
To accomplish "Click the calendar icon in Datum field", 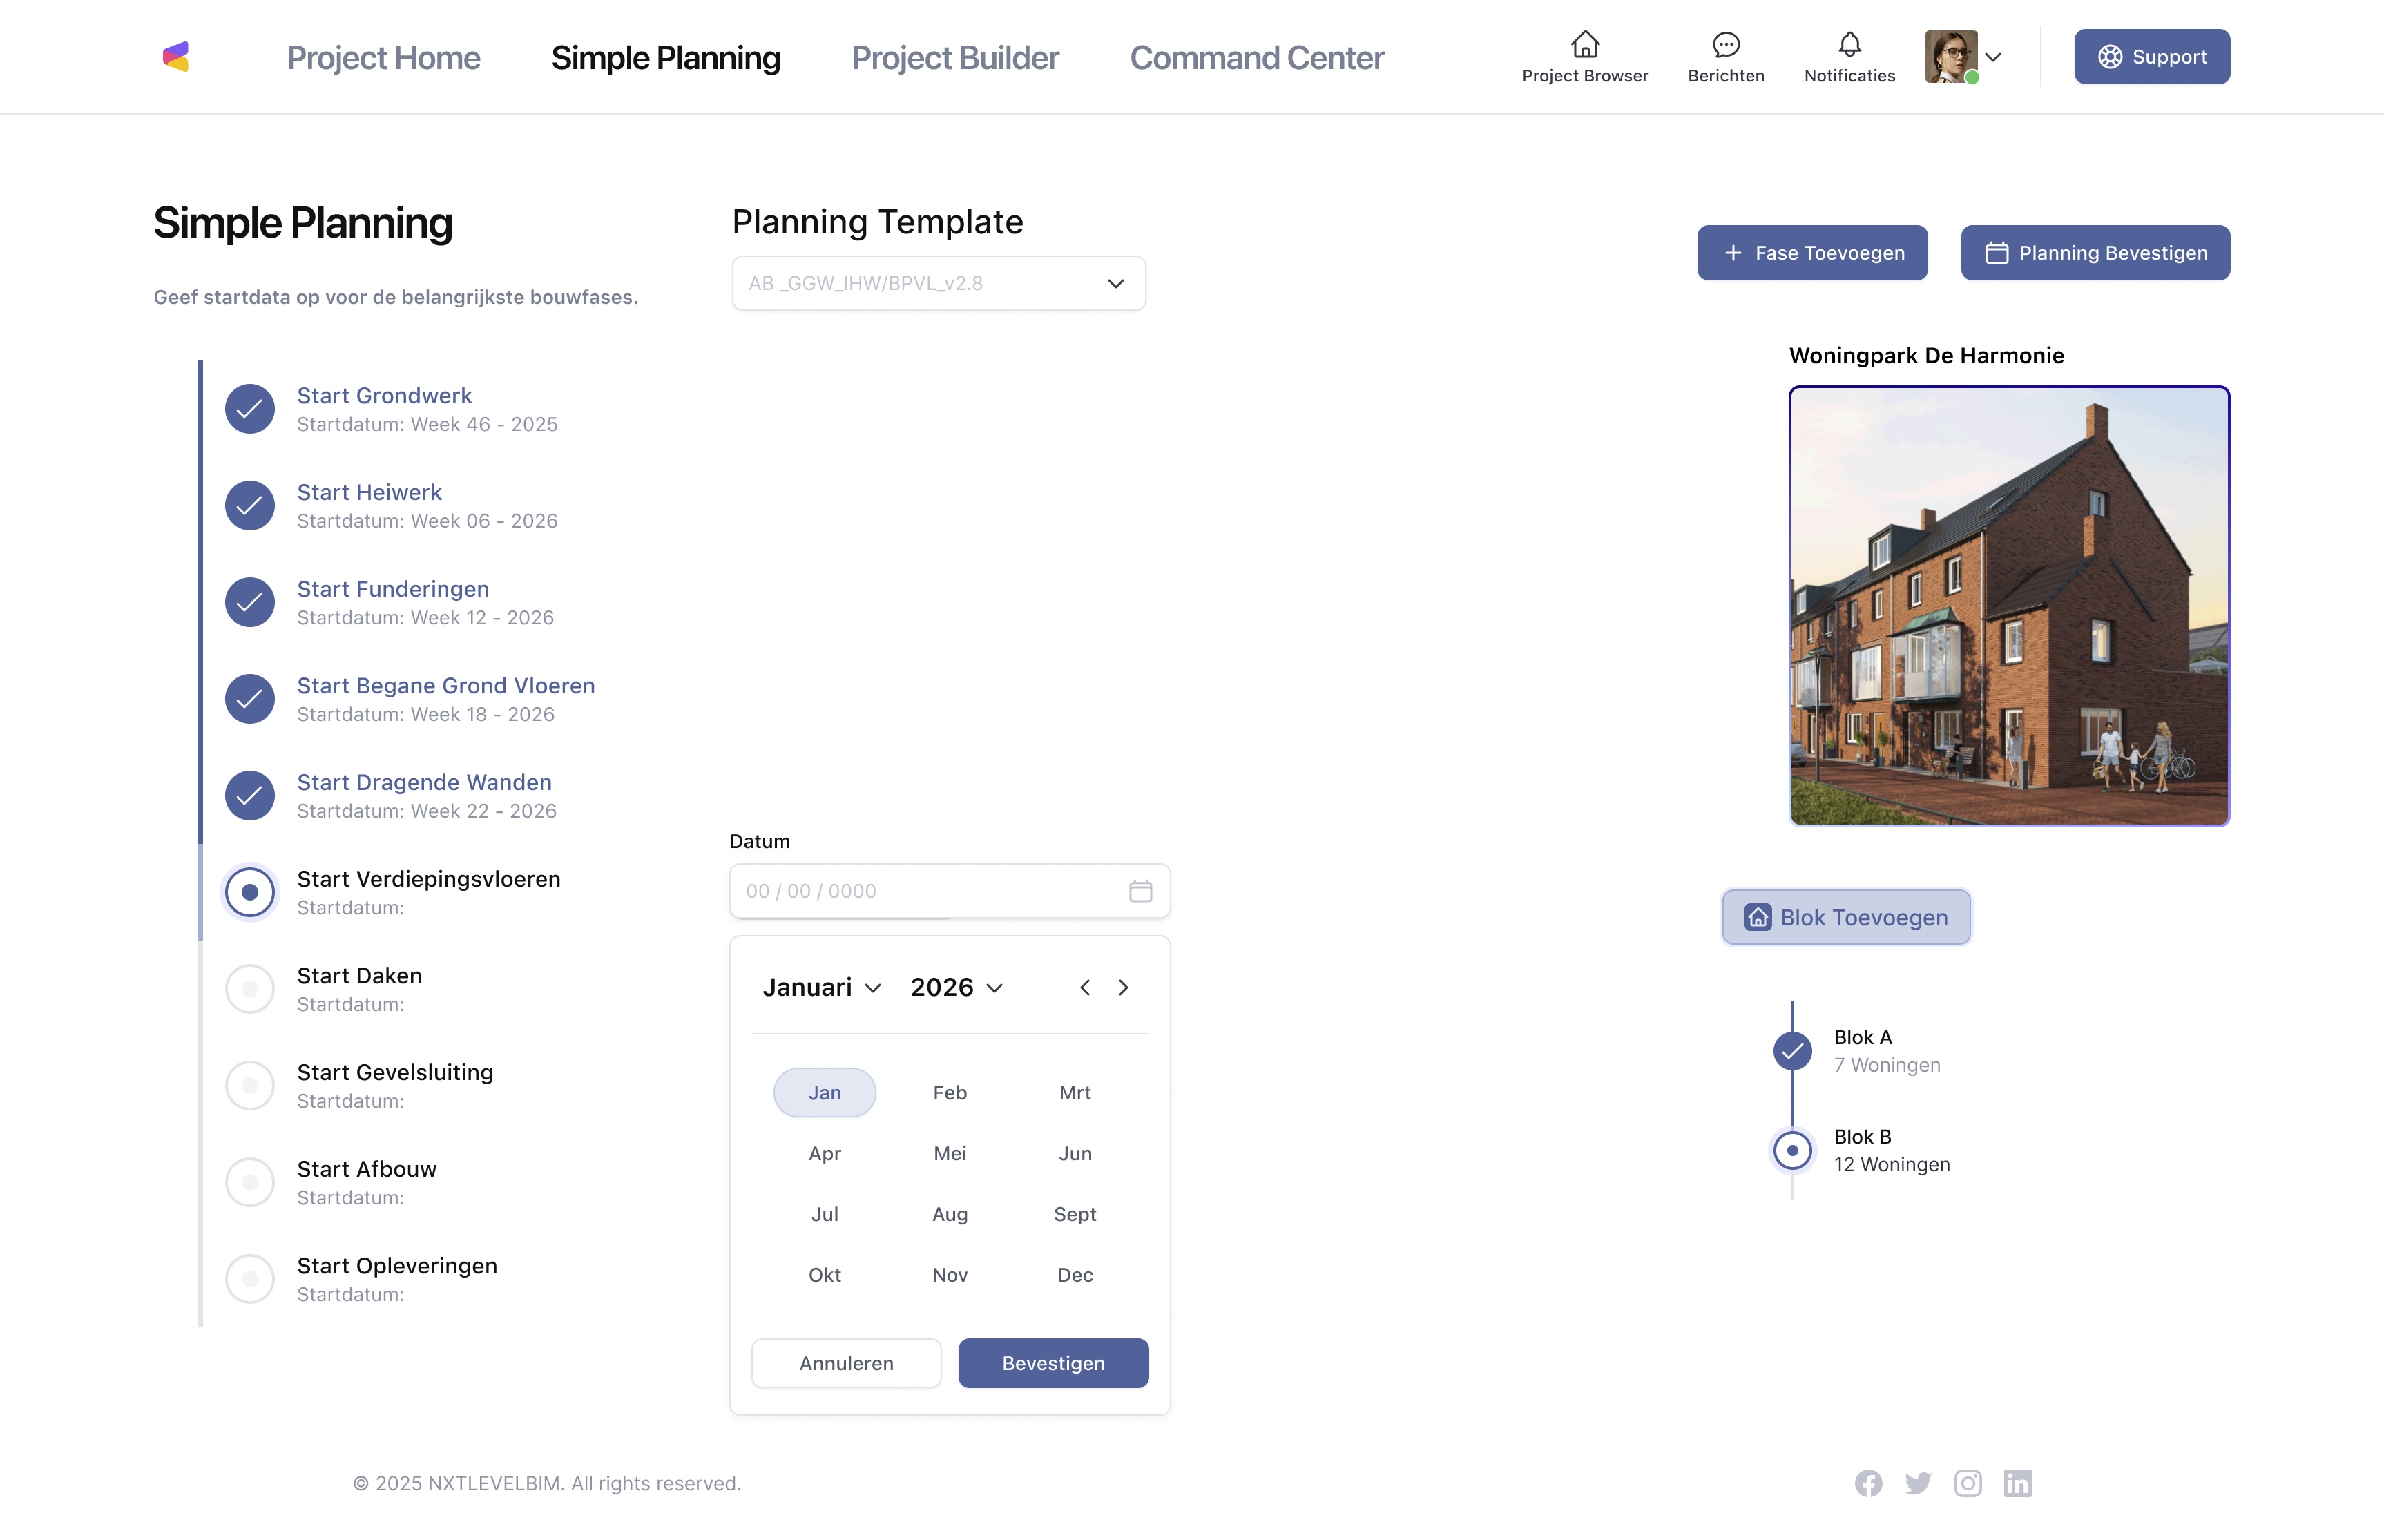I will [1140, 891].
